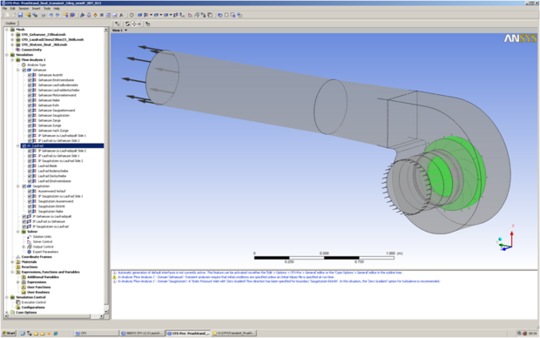Uncheck the Gehaeuse domain checkbox
The width and height of the screenshot is (540, 338).
click(x=24, y=70)
